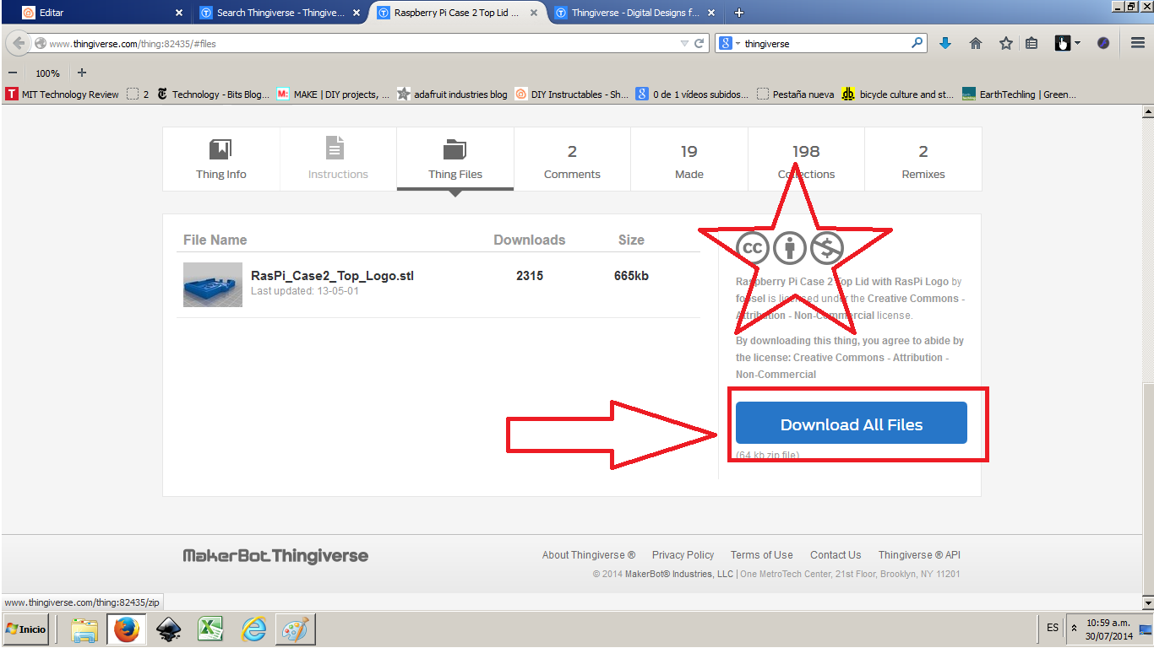Open the Thingiverse API footer link
Screen dimensions: 1154x648
(919, 555)
